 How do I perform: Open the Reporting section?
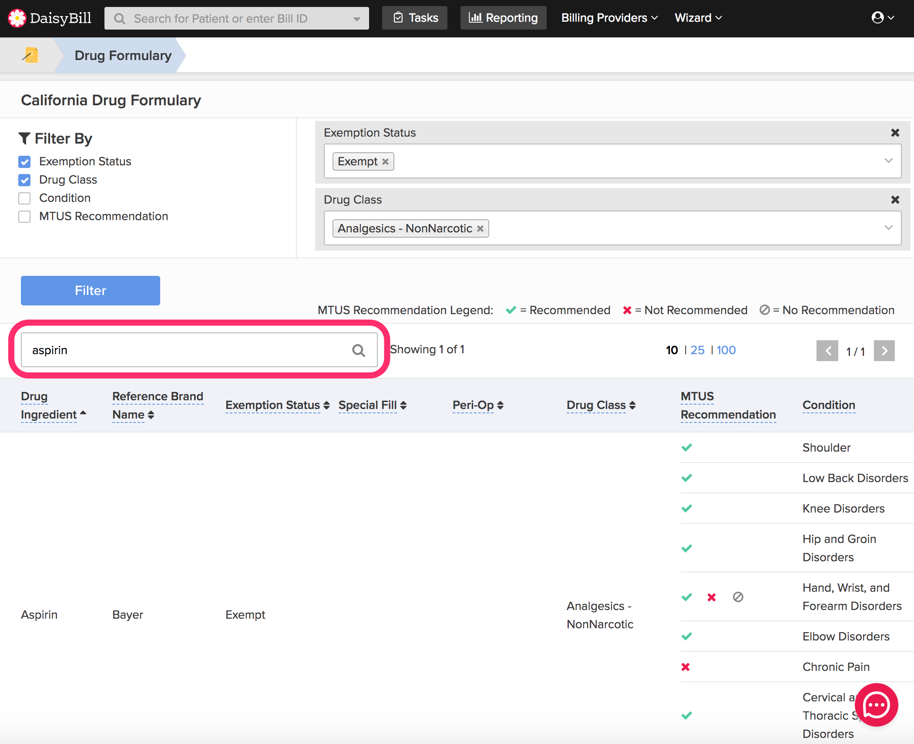tap(503, 18)
